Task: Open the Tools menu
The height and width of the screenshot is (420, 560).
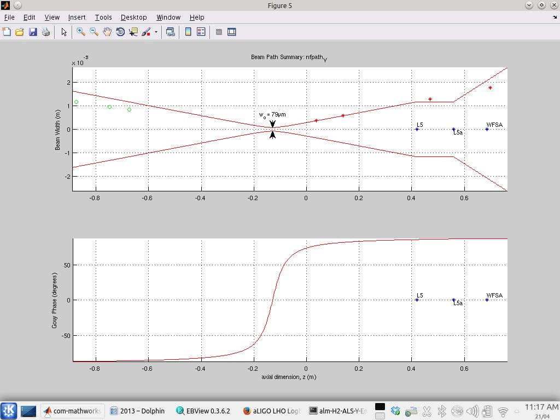Action: (x=103, y=17)
